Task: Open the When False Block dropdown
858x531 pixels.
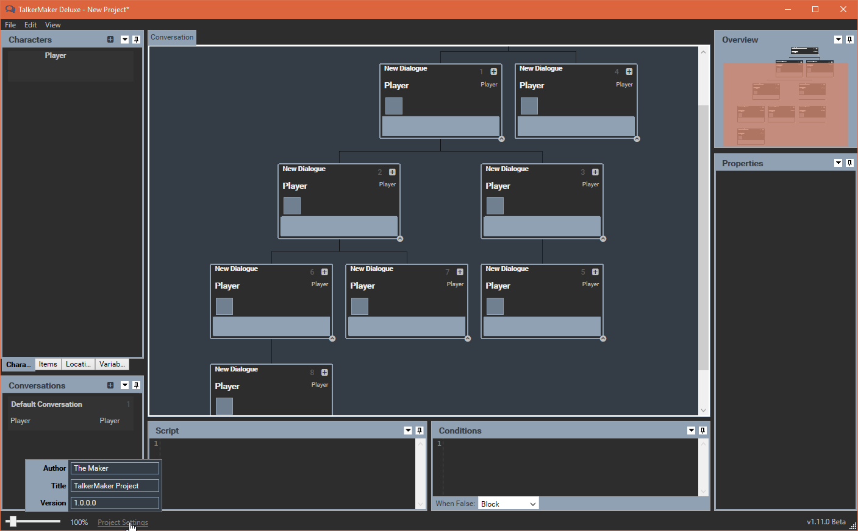Action: 508,504
